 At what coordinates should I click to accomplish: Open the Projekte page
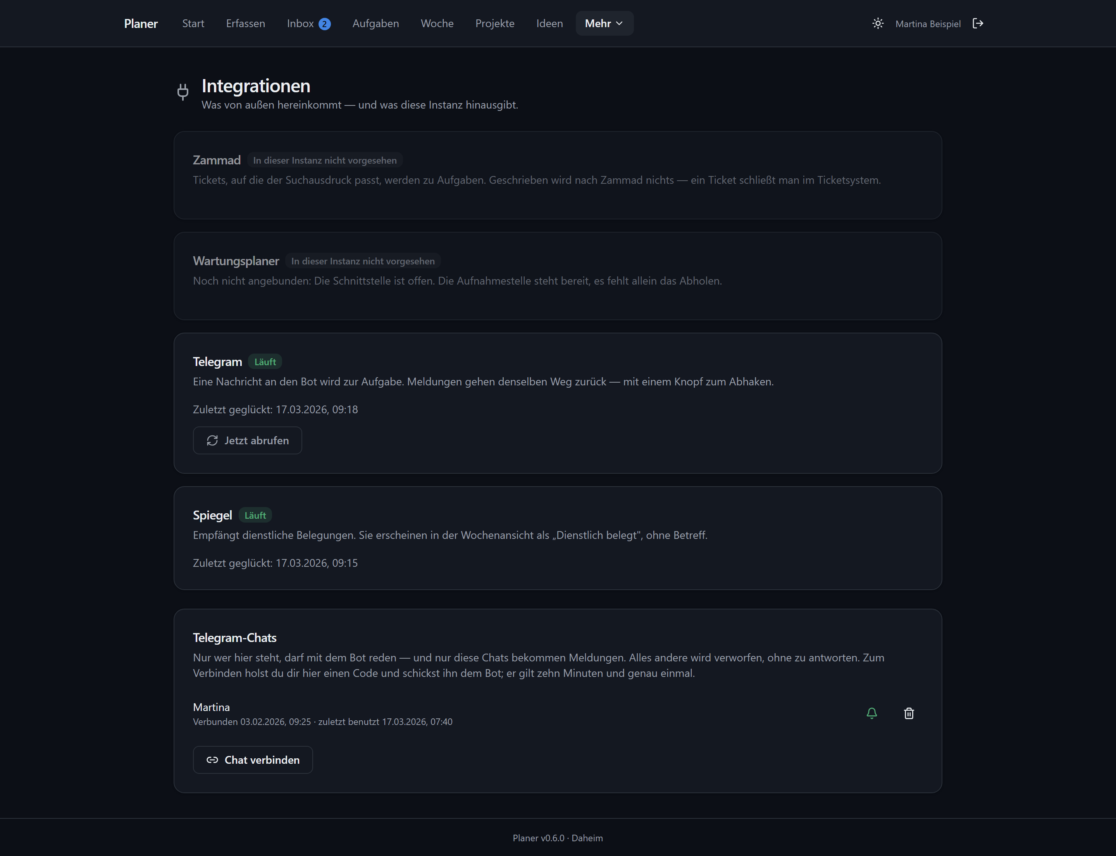point(494,23)
